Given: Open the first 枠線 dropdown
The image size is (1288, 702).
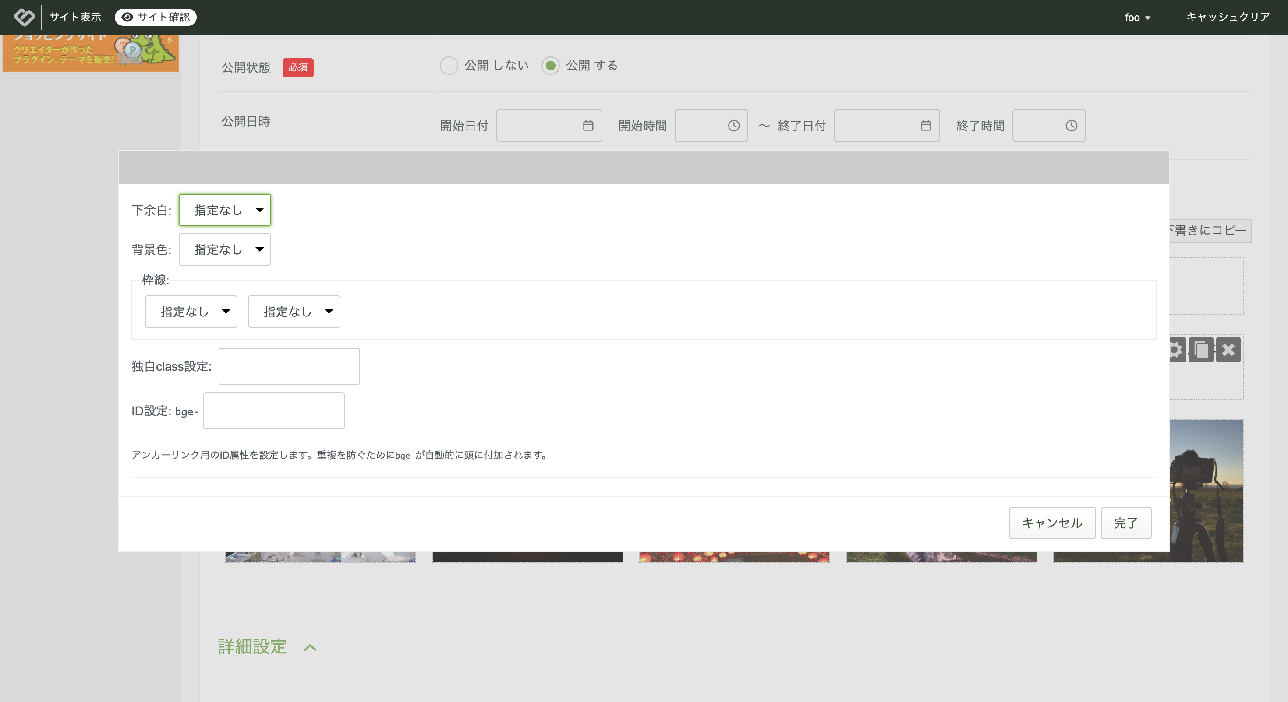Looking at the screenshot, I should pos(191,311).
